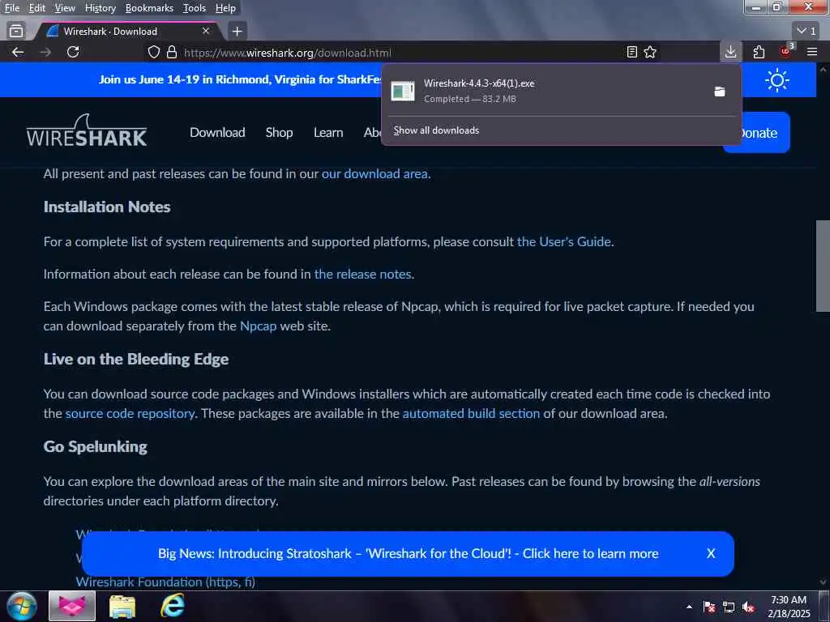This screenshot has width=830, height=622.
Task: Open the tracking protection shield icon
Action: point(153,52)
